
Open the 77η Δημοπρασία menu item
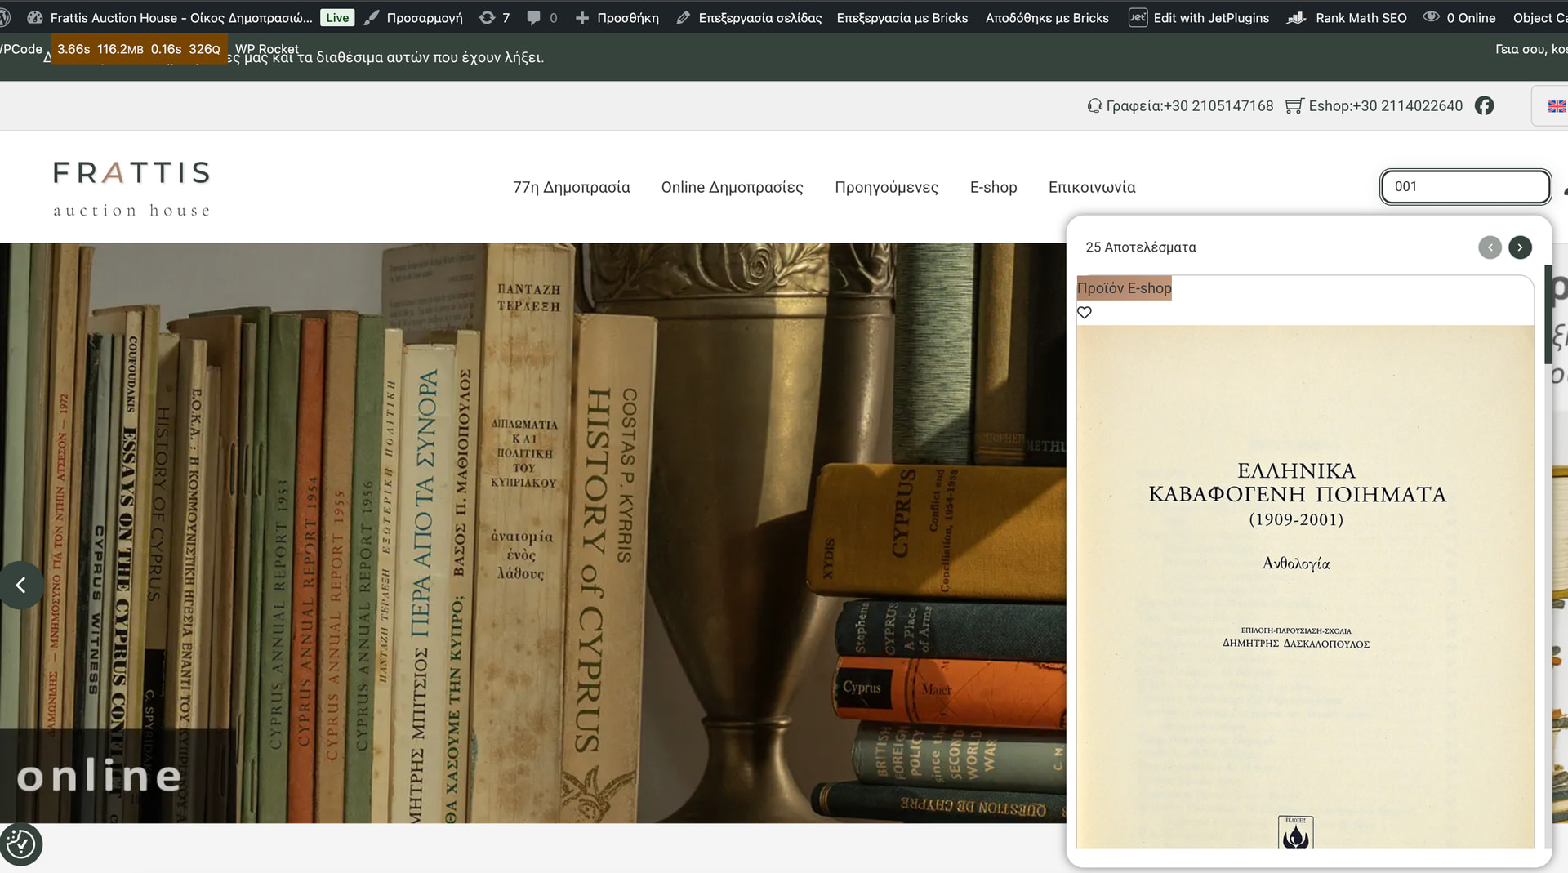click(x=571, y=187)
